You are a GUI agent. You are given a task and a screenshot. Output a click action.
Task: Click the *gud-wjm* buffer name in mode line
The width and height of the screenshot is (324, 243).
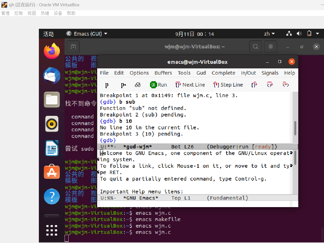coord(137,147)
